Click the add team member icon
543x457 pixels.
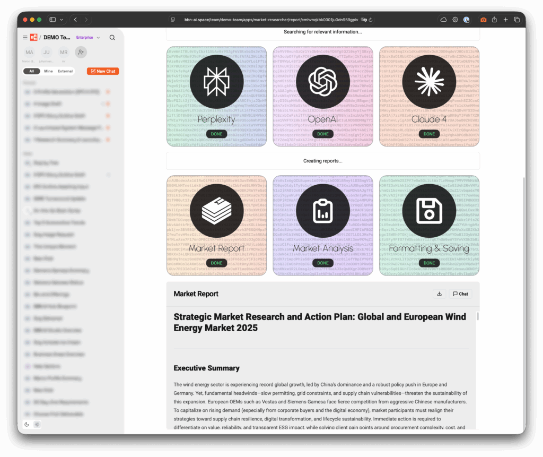[x=81, y=52]
